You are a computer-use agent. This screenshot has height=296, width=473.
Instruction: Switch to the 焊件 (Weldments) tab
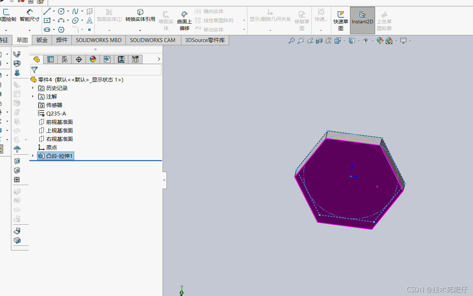[62, 40]
